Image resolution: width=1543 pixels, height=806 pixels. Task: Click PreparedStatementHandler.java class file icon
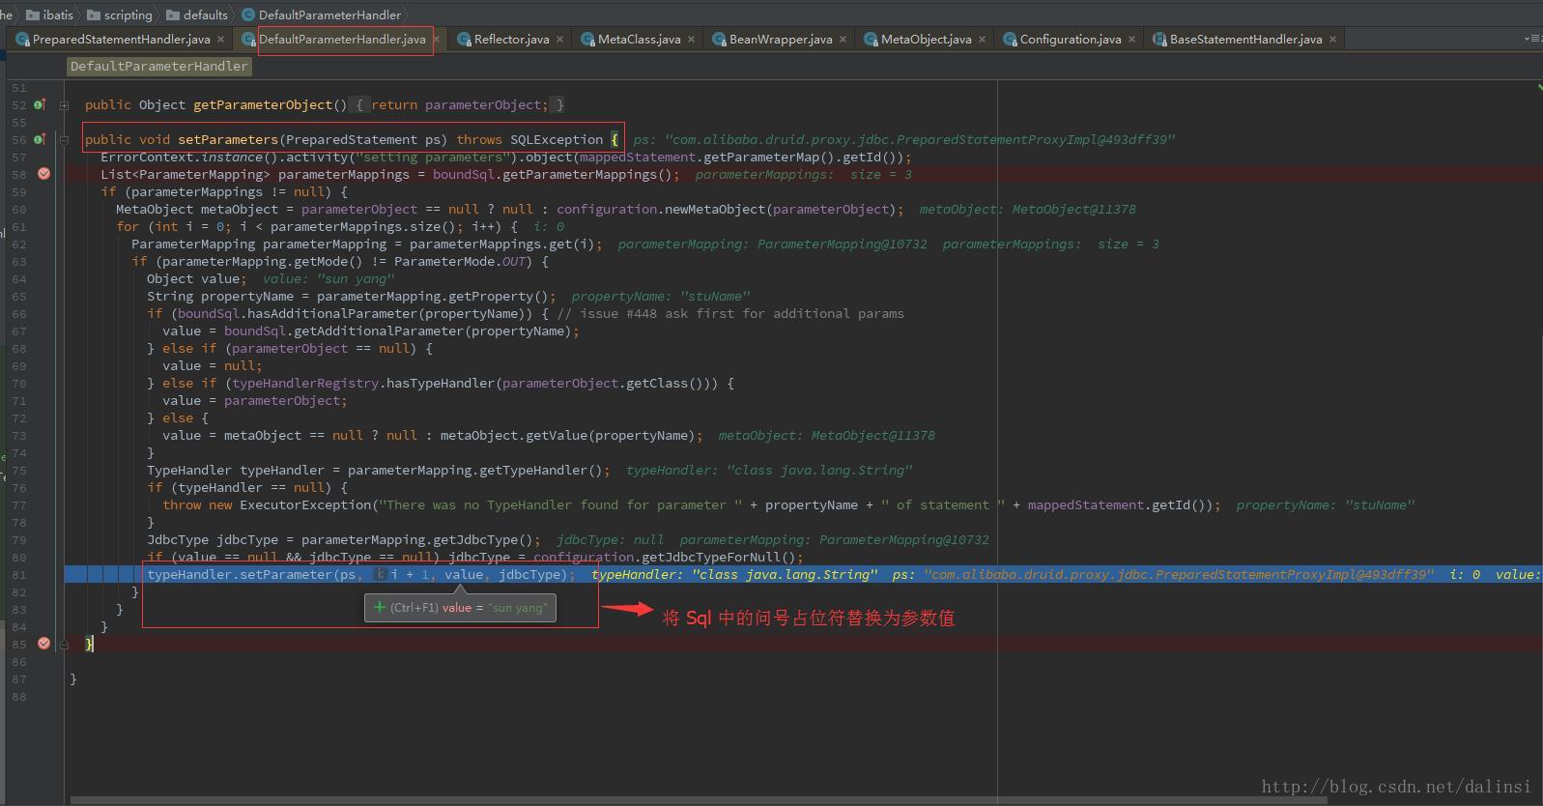pos(23,40)
